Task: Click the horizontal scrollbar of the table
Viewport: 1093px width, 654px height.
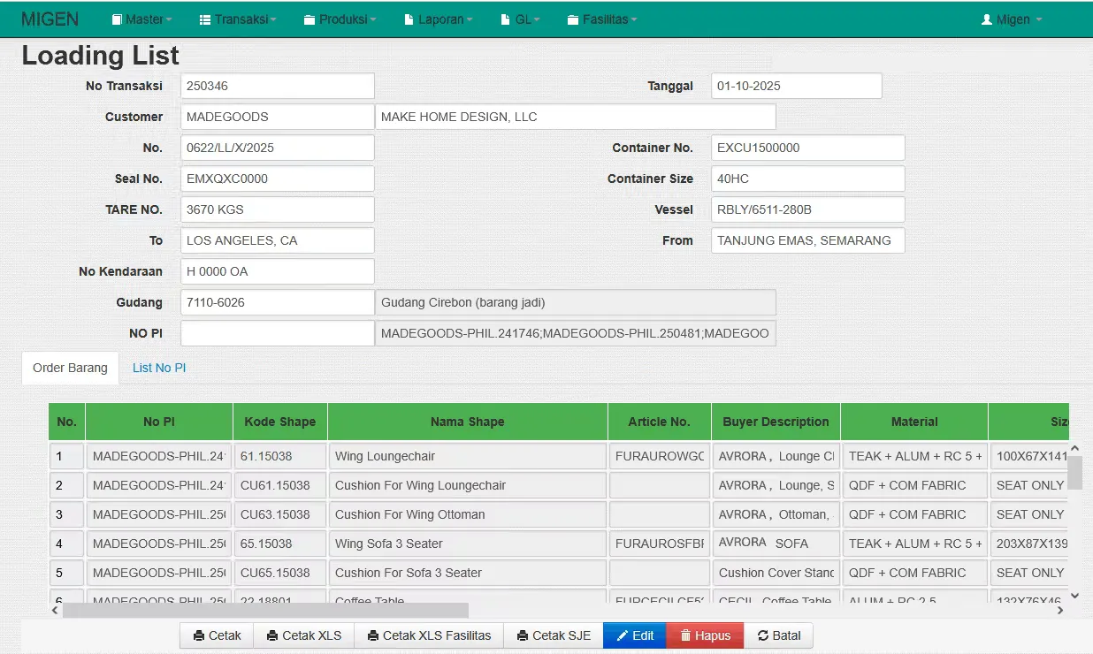Action: 265,611
